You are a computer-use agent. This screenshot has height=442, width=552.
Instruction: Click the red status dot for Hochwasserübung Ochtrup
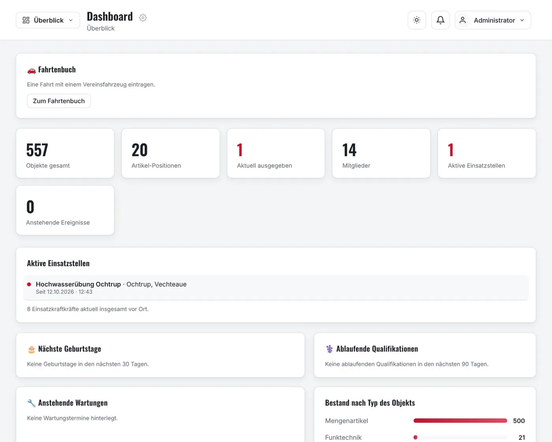29,284
